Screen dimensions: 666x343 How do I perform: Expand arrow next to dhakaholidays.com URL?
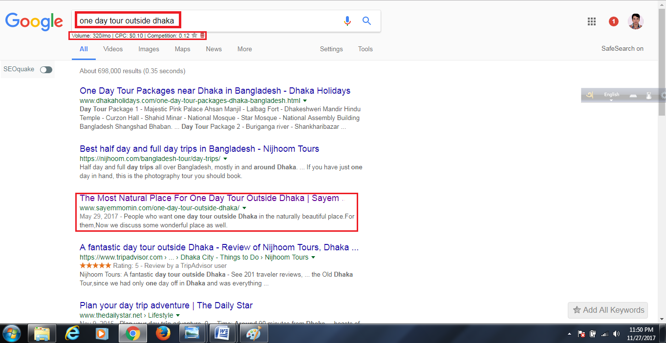coord(305,100)
